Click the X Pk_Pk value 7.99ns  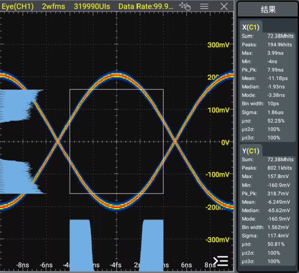275,70
